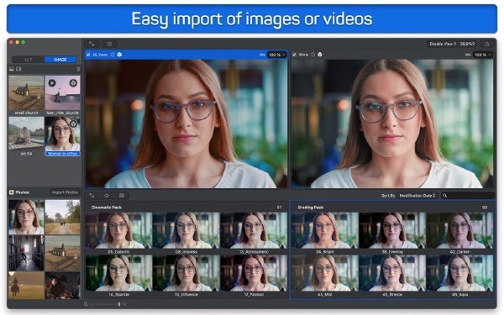Click the Grading Pack header
Viewport: 504px width, 315px height.
(392, 207)
